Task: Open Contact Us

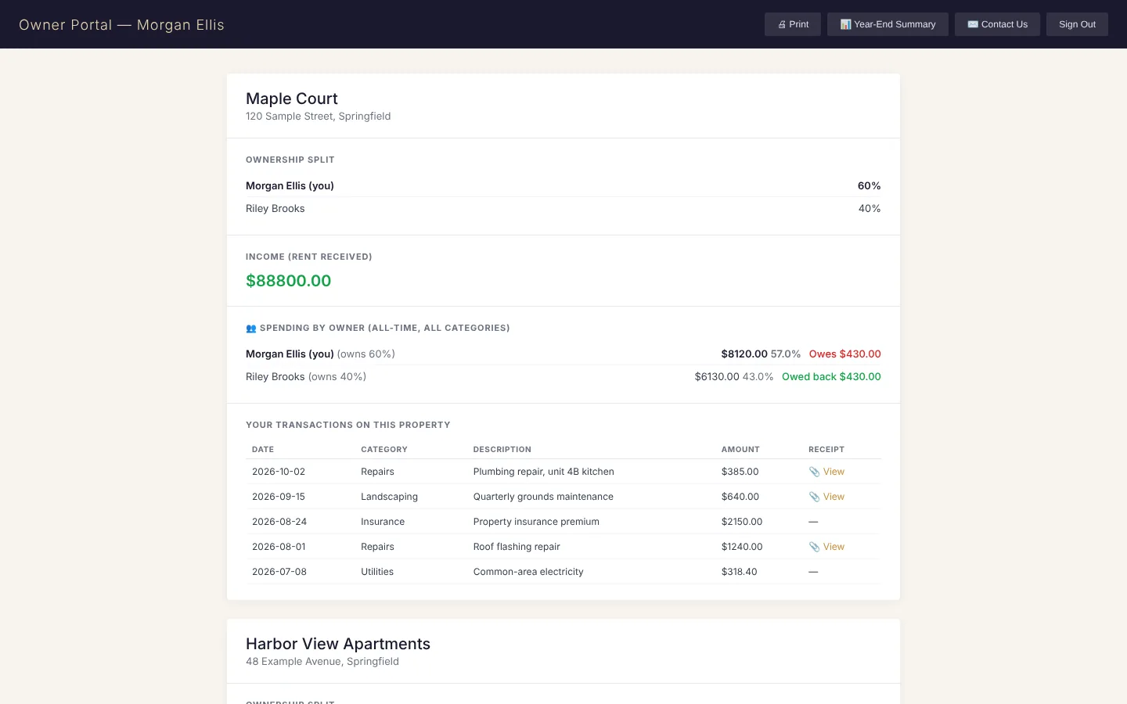Action: coord(997,24)
